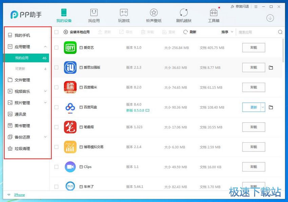Click the app list vertical scrollbar
This screenshot has height=202, width=288.
point(283,50)
